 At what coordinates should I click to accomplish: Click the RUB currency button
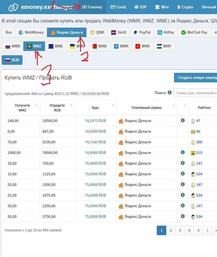(x=12, y=60)
